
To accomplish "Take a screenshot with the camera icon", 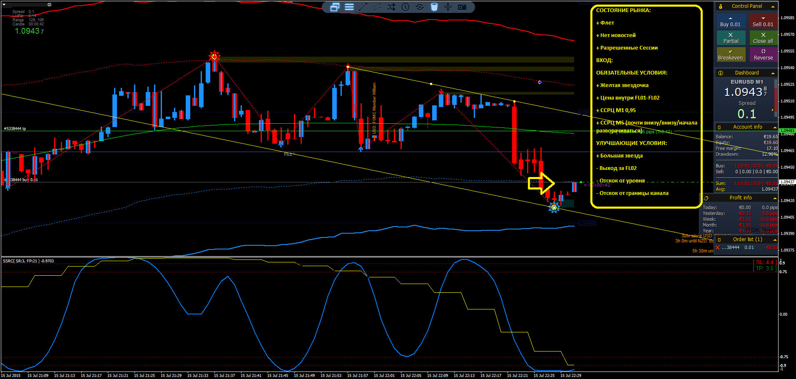I will [462, 7].
